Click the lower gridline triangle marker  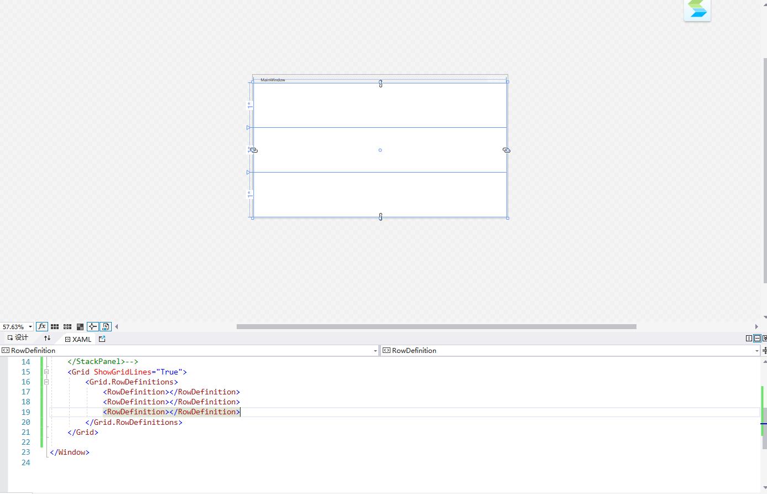pos(249,173)
